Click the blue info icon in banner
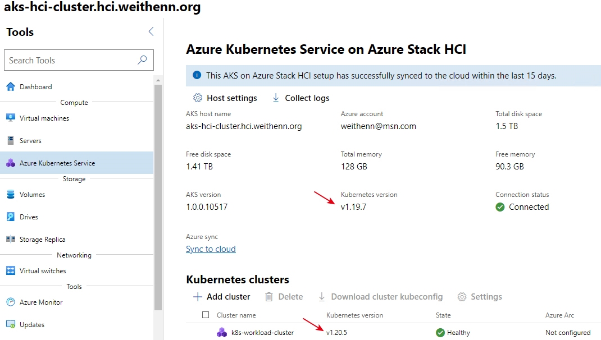The width and height of the screenshot is (601, 340). [x=197, y=75]
